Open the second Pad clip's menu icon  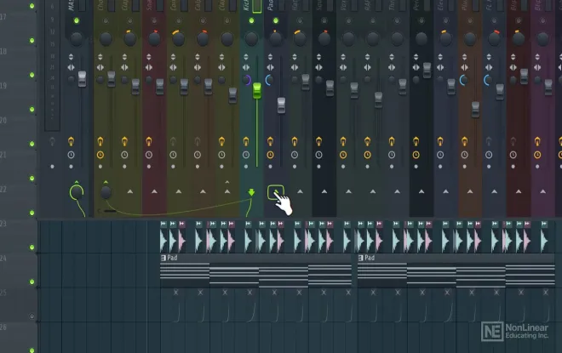361,257
